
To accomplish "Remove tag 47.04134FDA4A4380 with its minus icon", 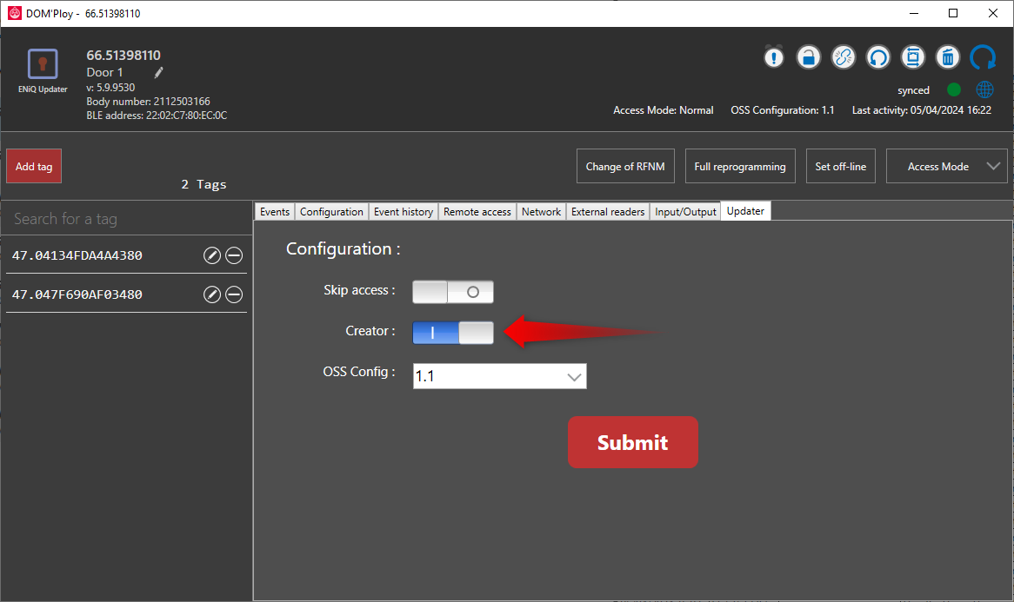I will coord(234,255).
